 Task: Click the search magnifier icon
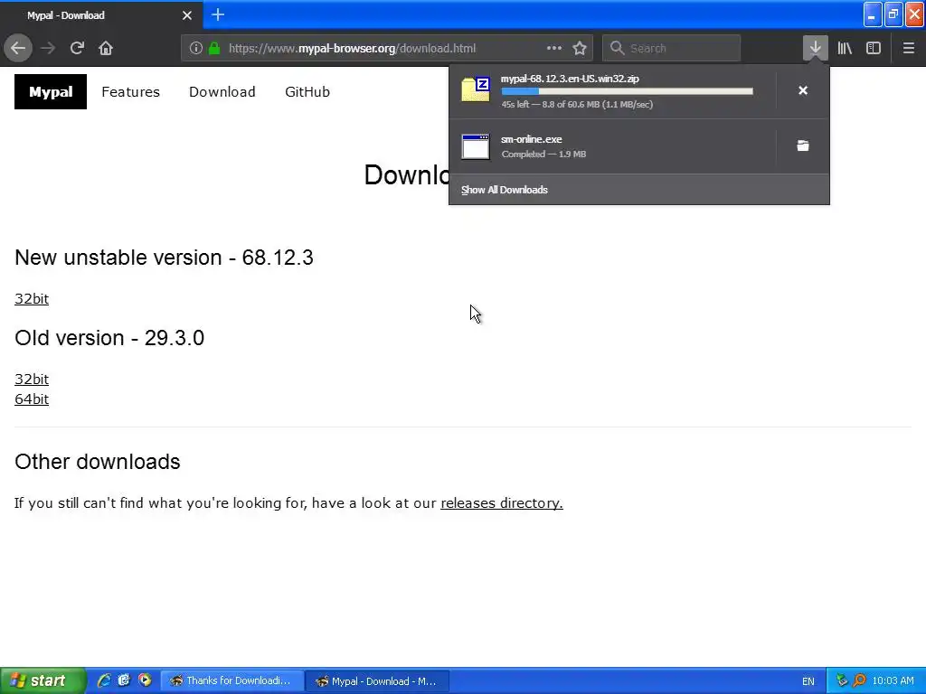point(617,49)
